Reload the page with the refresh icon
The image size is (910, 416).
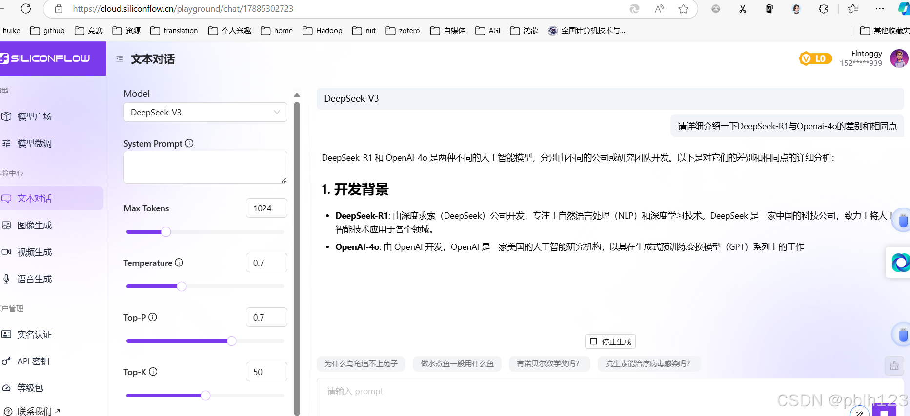pyautogui.click(x=26, y=9)
